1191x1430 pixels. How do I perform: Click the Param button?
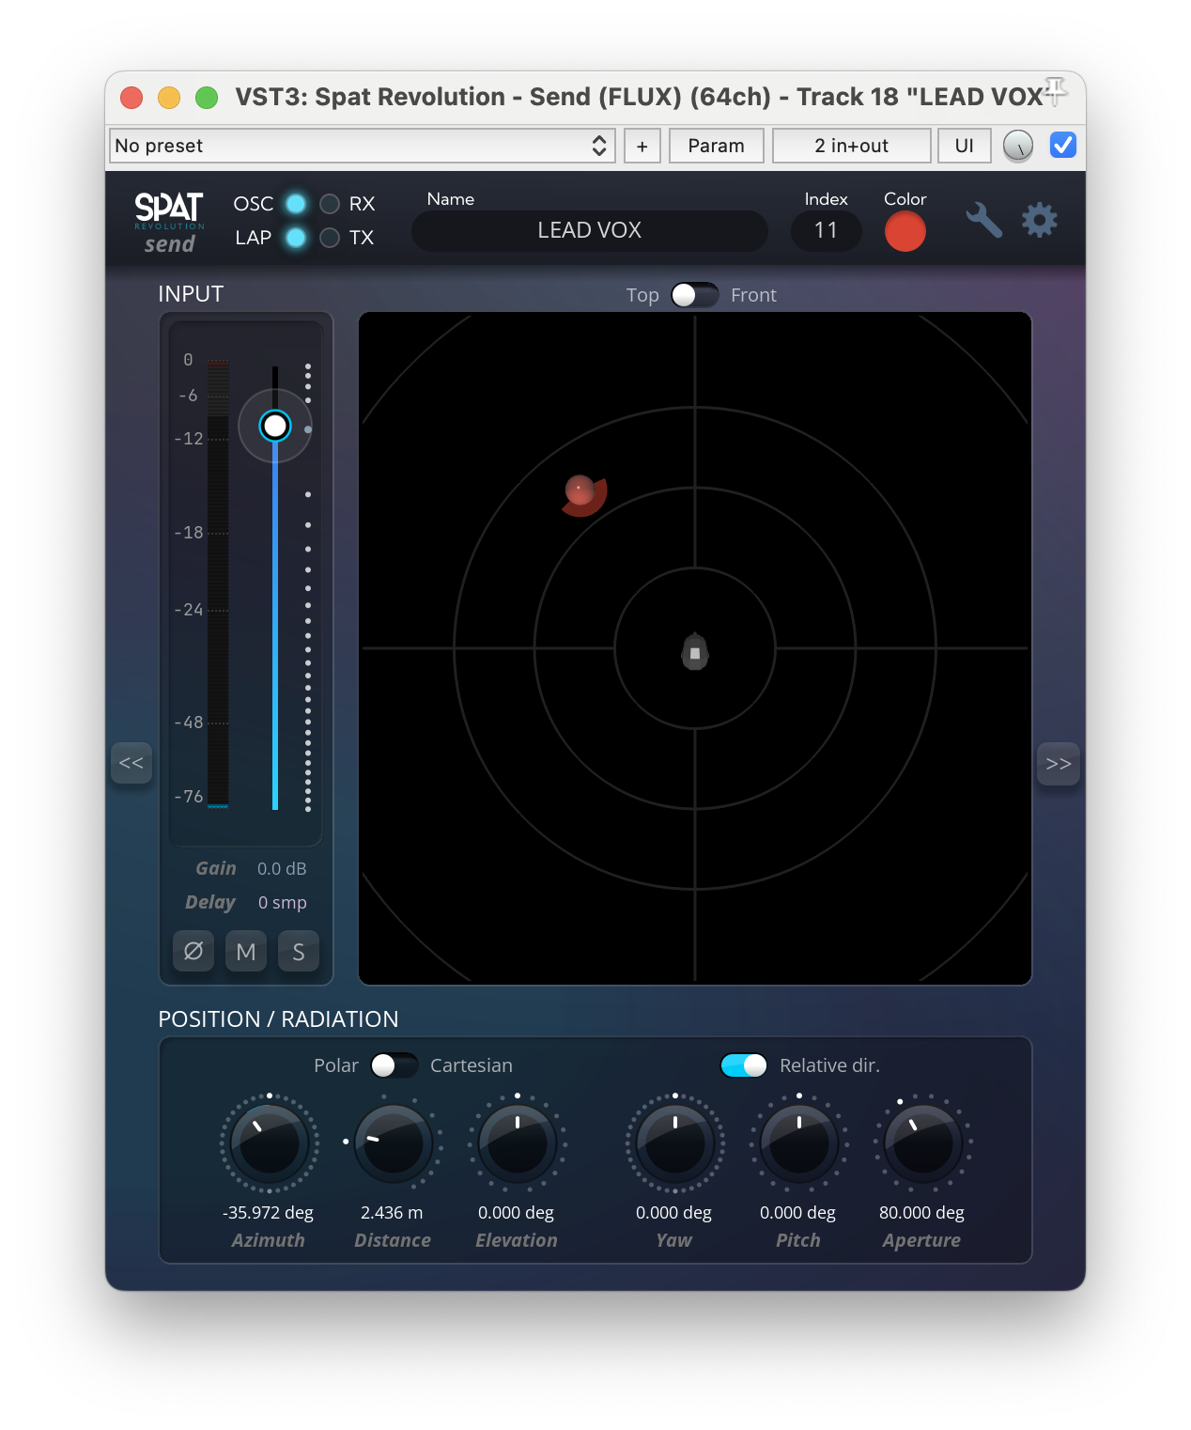click(716, 146)
